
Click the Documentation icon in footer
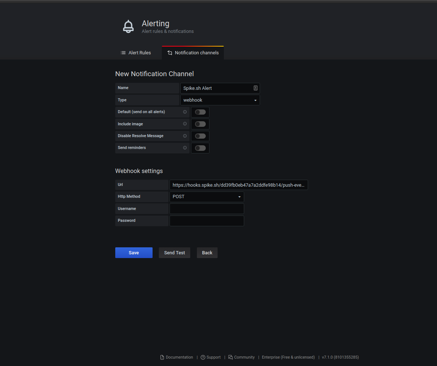pos(162,357)
